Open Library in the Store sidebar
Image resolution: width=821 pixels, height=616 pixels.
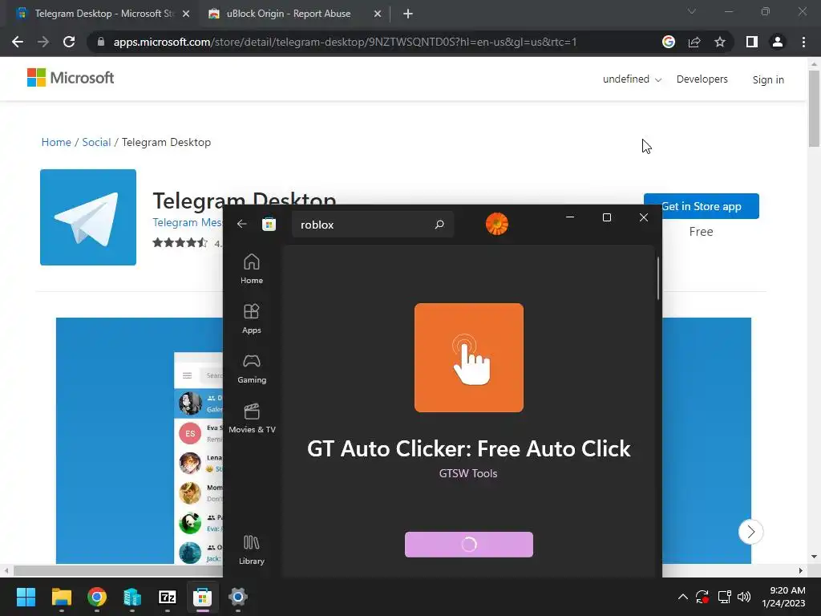point(251,549)
